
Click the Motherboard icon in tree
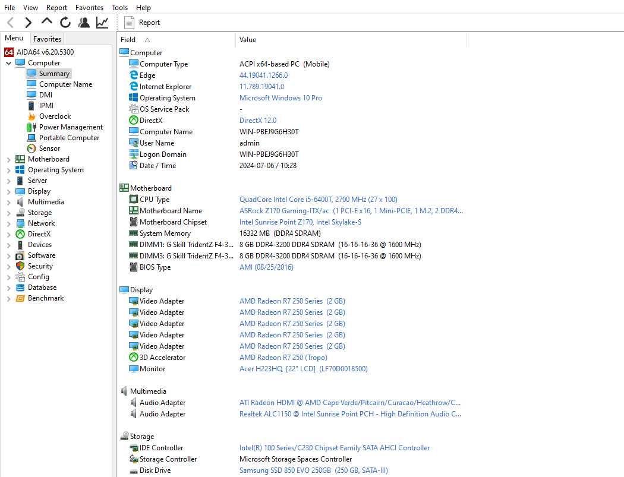20,159
